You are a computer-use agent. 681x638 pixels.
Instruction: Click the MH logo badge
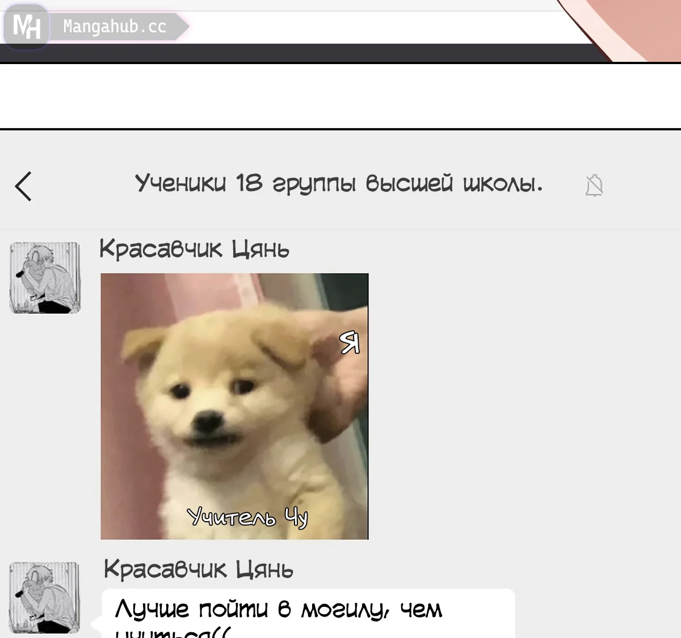tap(26, 26)
